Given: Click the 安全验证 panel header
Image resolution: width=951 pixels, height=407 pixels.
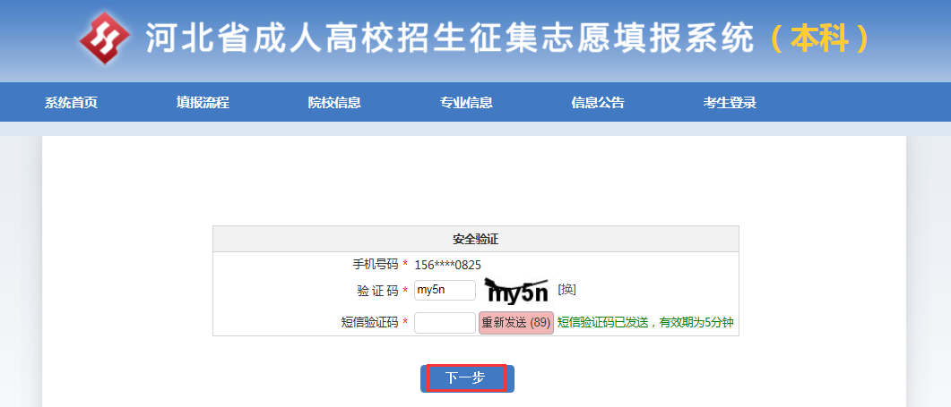Looking at the screenshot, I should click(475, 239).
